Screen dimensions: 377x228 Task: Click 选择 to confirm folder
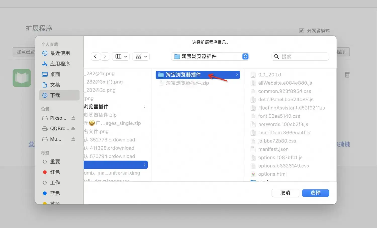point(315,193)
